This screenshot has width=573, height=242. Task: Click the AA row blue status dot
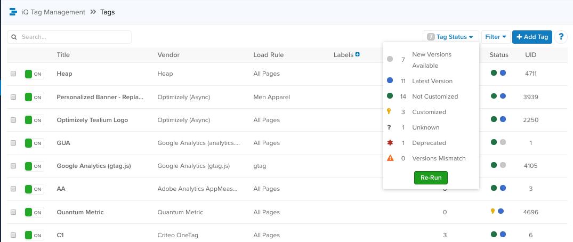(503, 188)
